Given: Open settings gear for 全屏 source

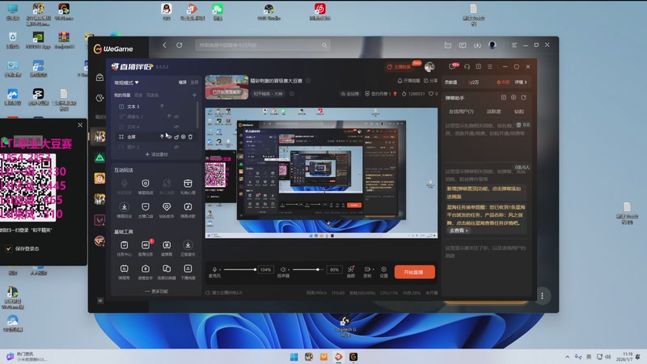Looking at the screenshot, I should click(x=184, y=137).
